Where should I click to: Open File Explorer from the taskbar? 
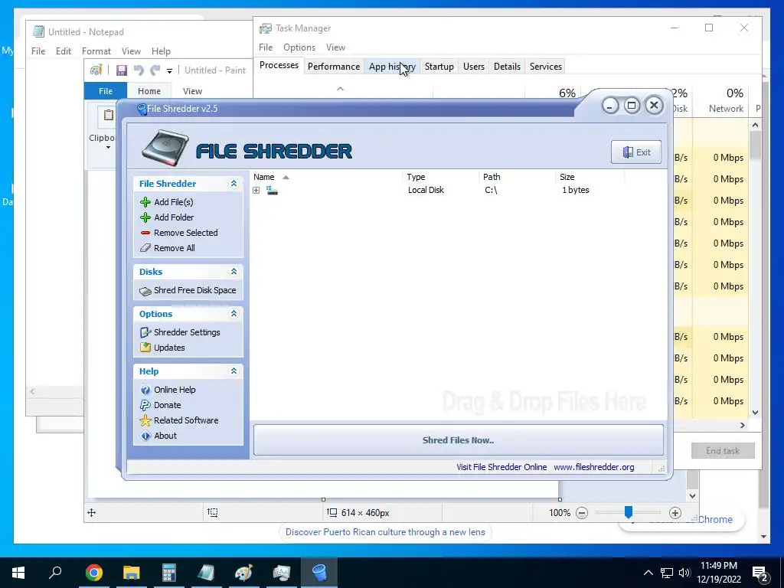pyautogui.click(x=132, y=573)
